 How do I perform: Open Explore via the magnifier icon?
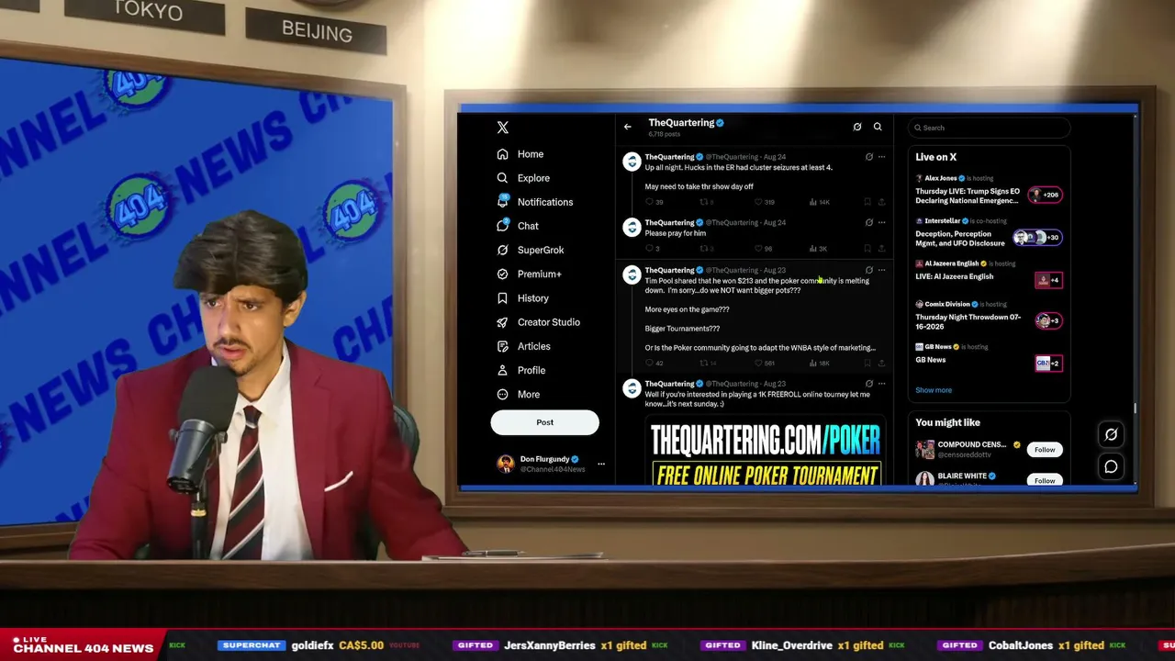point(502,178)
